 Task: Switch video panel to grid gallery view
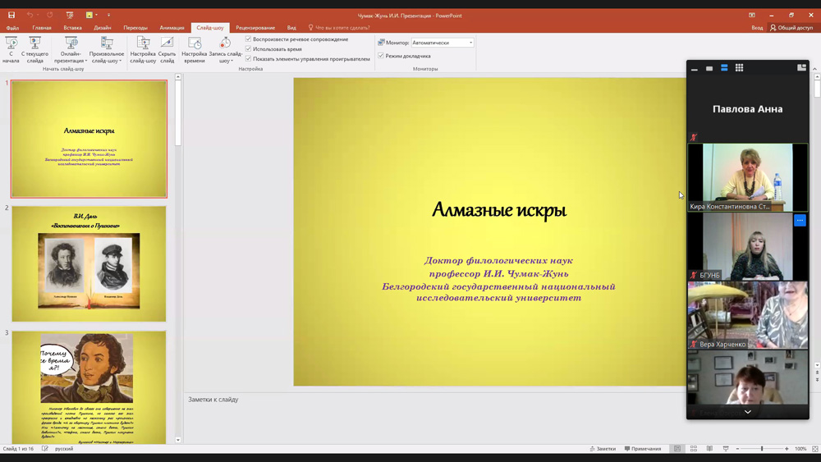coord(739,68)
